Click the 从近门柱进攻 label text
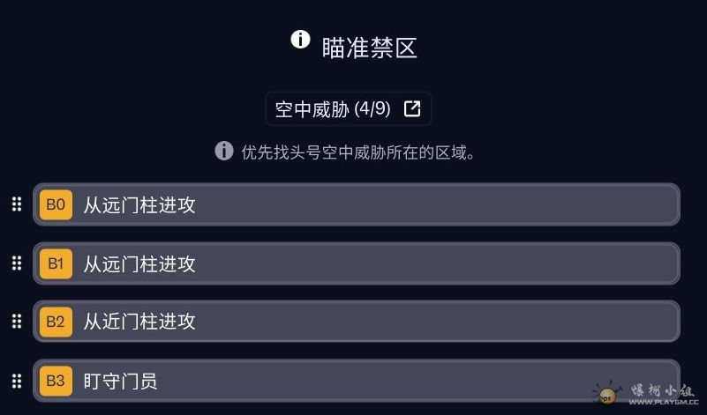This screenshot has width=707, height=415. click(x=139, y=322)
